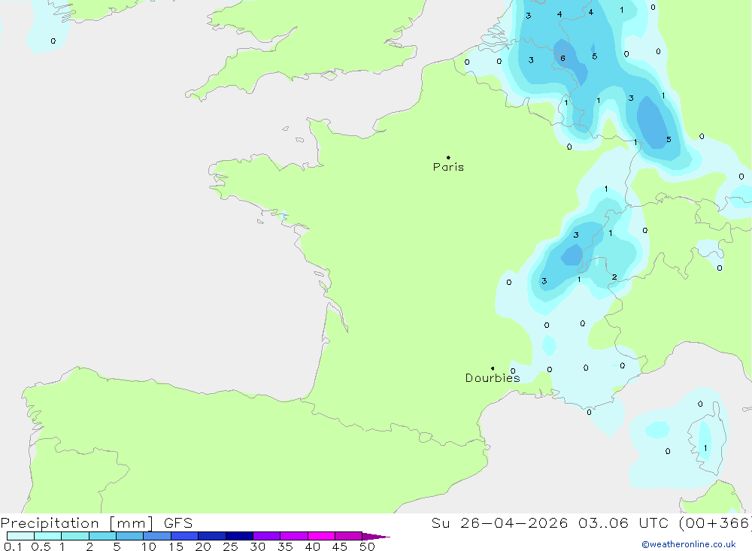Viewport: 752px width, 551px height.
Task: Click the purple legend swatch right of 30
Action: [x=267, y=536]
